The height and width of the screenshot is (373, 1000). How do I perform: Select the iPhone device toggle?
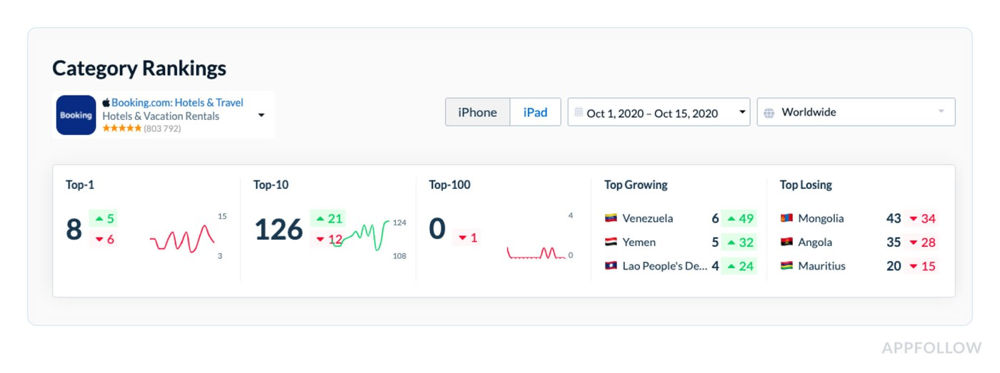tap(477, 112)
